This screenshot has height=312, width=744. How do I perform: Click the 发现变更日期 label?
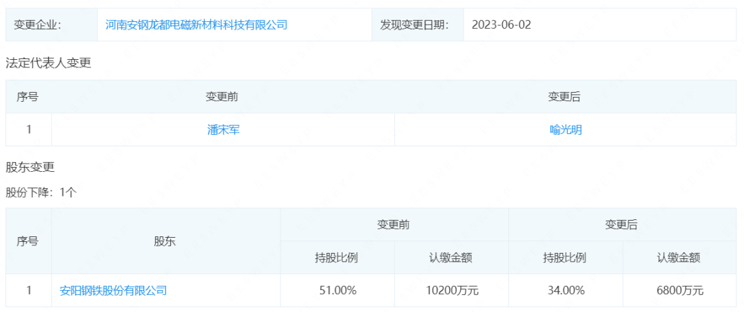click(x=414, y=25)
